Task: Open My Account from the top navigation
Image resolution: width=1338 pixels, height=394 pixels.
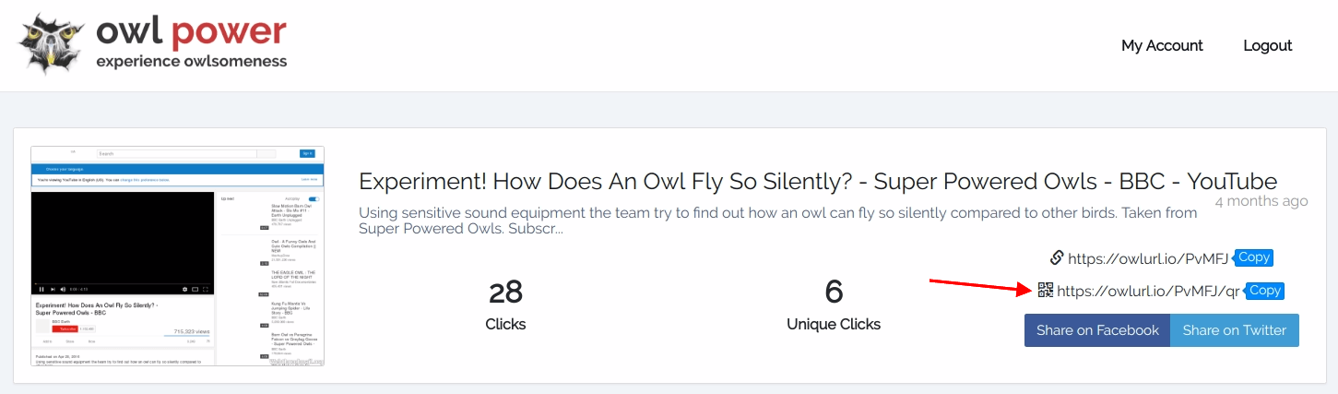Action: pos(1162,45)
